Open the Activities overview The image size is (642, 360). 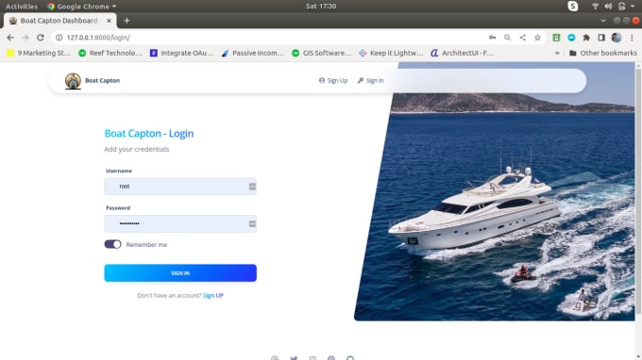[x=22, y=7]
